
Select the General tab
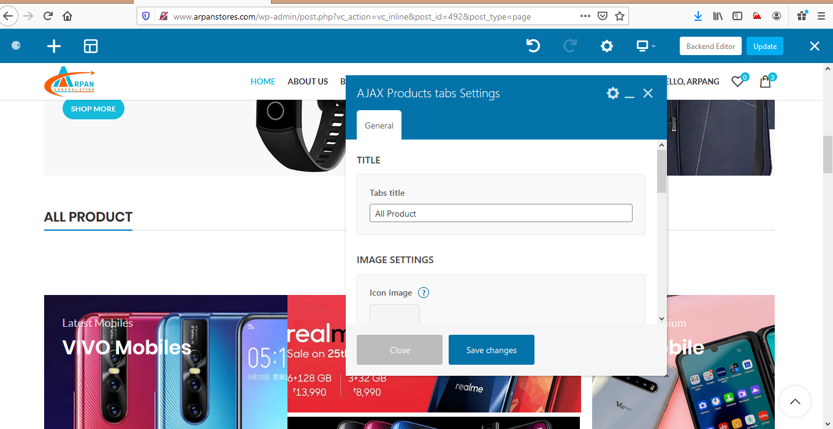tap(379, 125)
